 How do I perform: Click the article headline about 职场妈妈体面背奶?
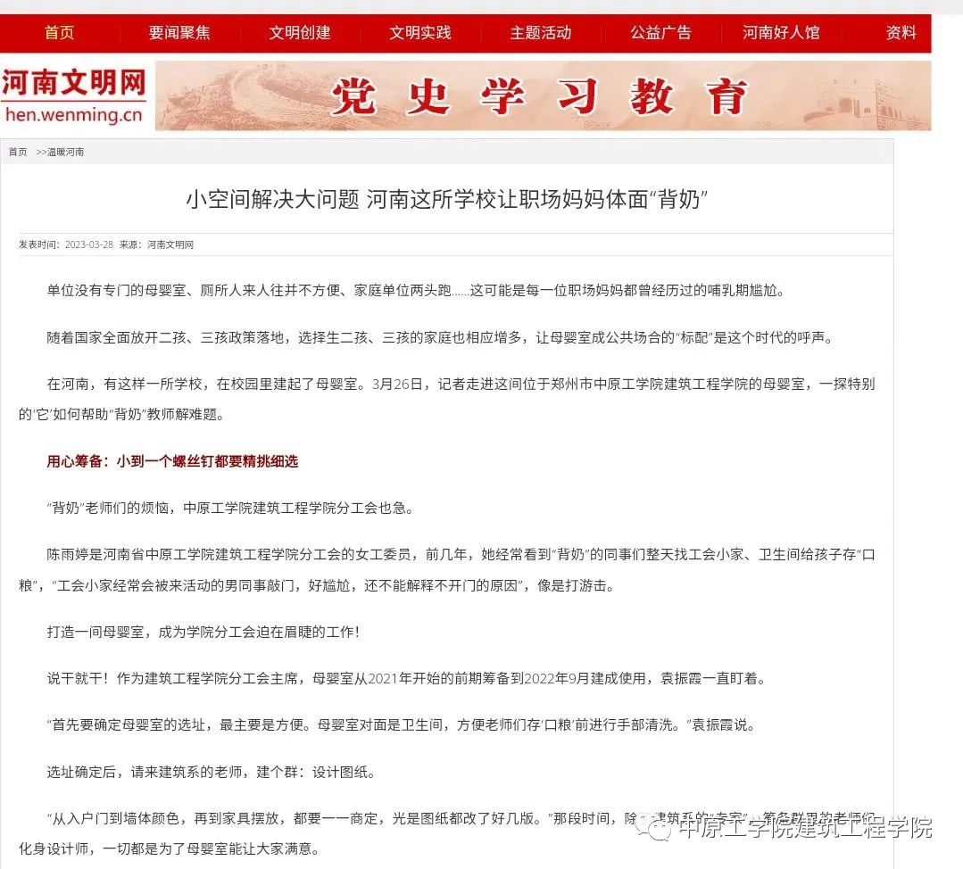[x=446, y=199]
